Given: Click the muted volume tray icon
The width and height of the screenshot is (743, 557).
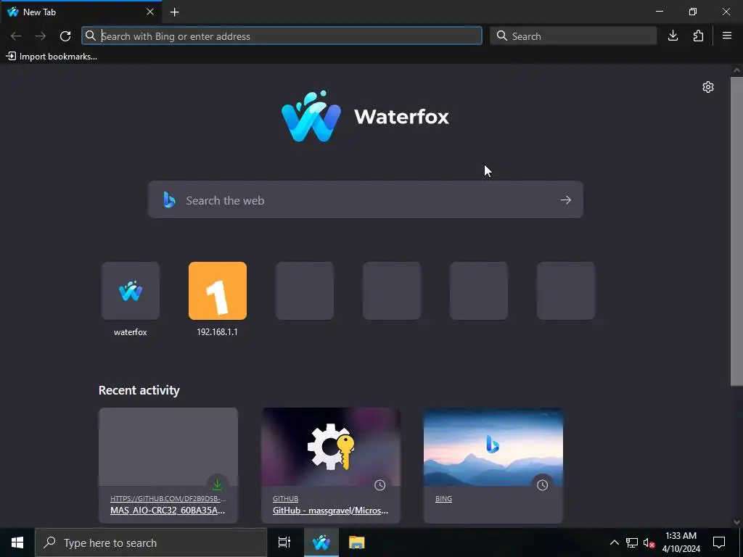Looking at the screenshot, I should point(649,542).
